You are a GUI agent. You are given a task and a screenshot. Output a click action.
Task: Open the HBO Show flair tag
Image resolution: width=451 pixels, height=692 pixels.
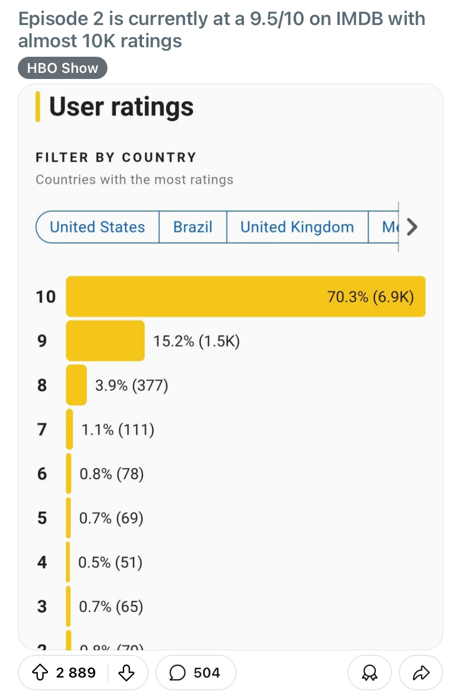[62, 68]
